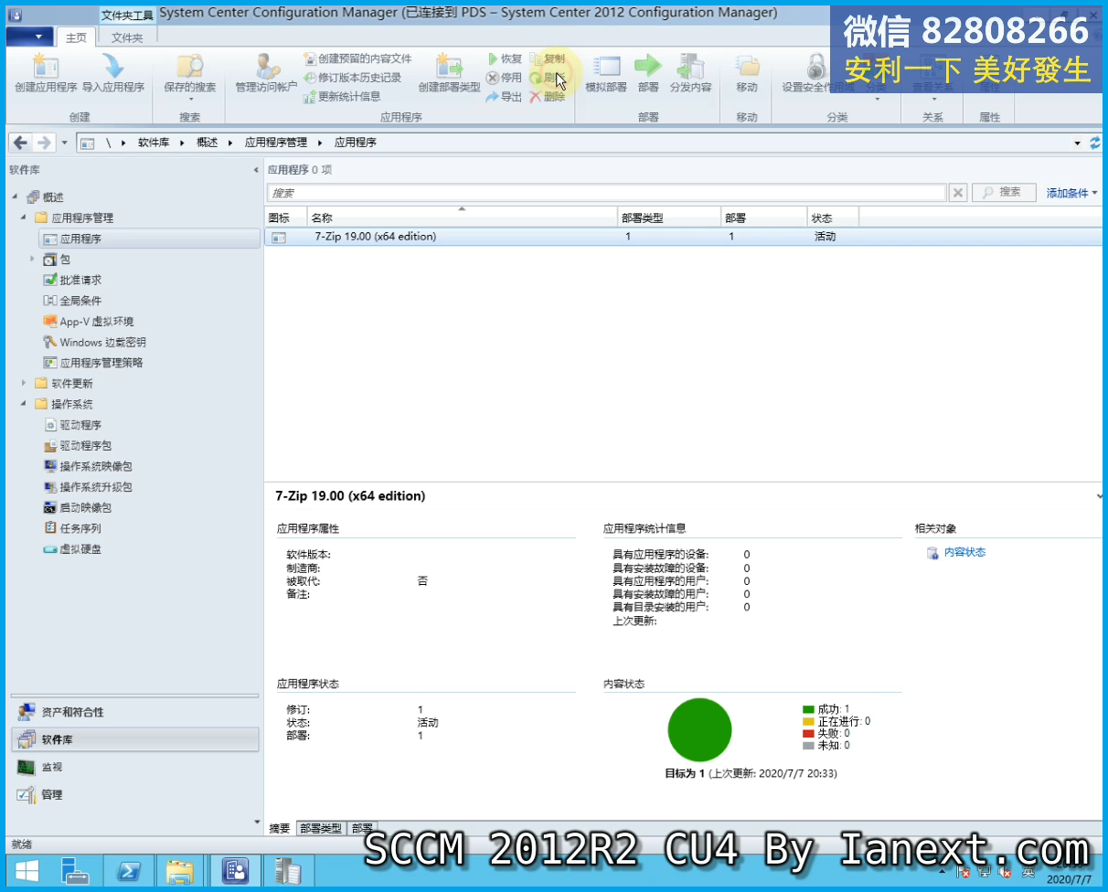
Task: Switch to the 文件夹 ribbon tab
Action: coord(127,37)
